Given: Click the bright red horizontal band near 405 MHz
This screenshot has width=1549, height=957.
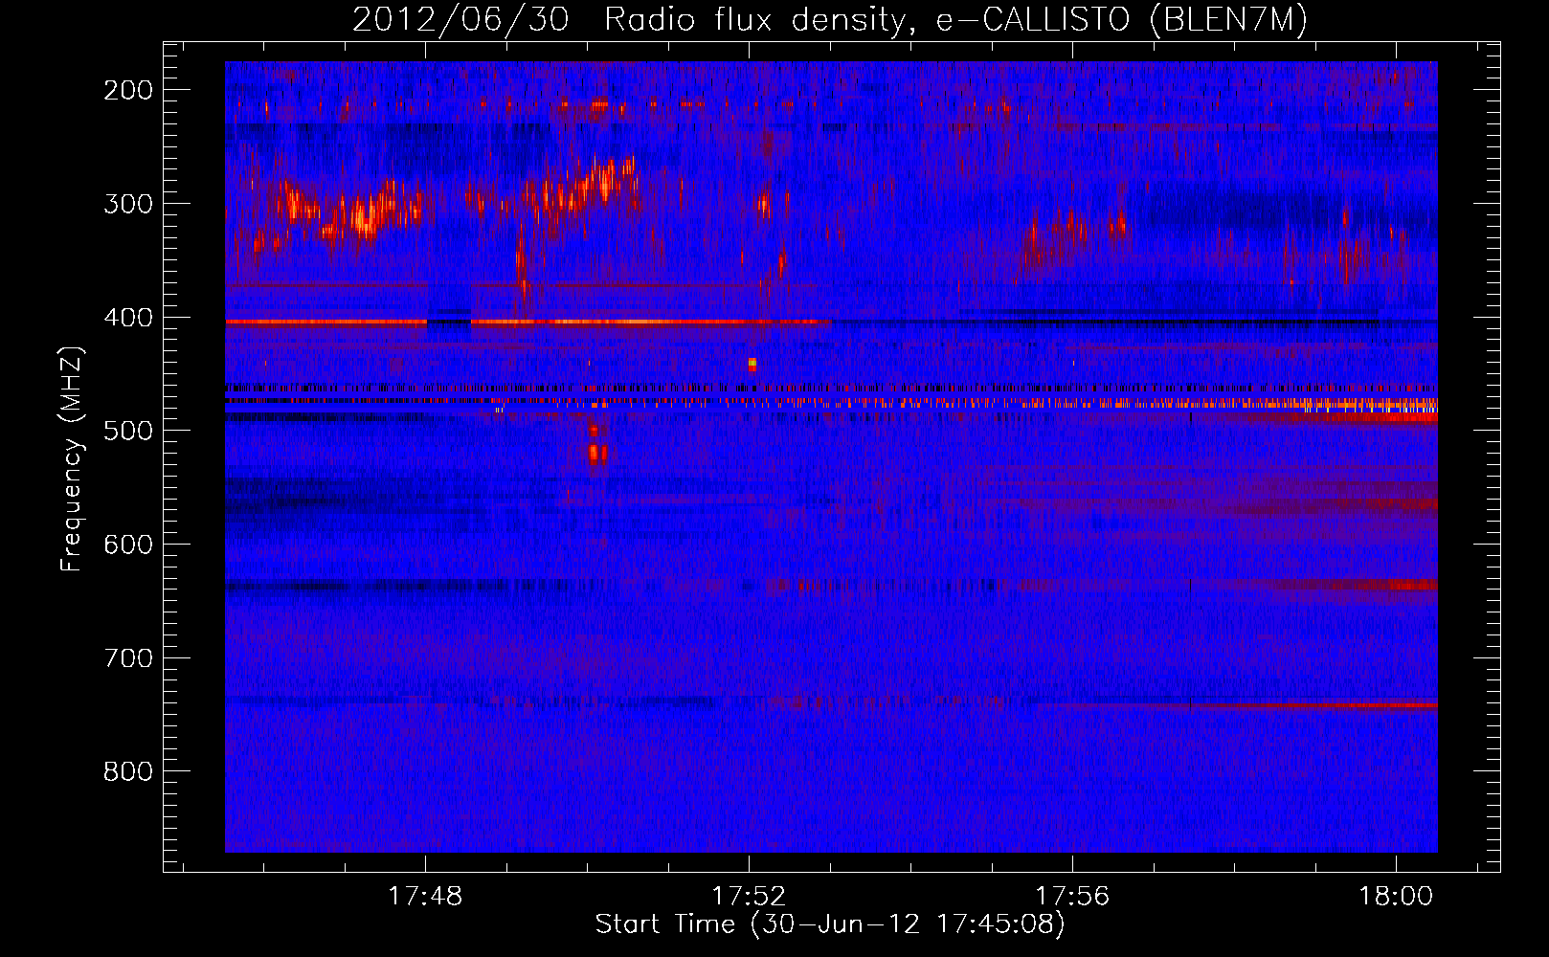Looking at the screenshot, I should click(x=527, y=323).
